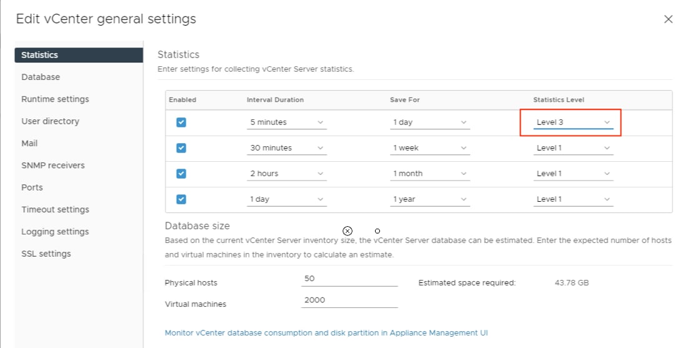Select the Statistics sidebar tab

click(79, 55)
